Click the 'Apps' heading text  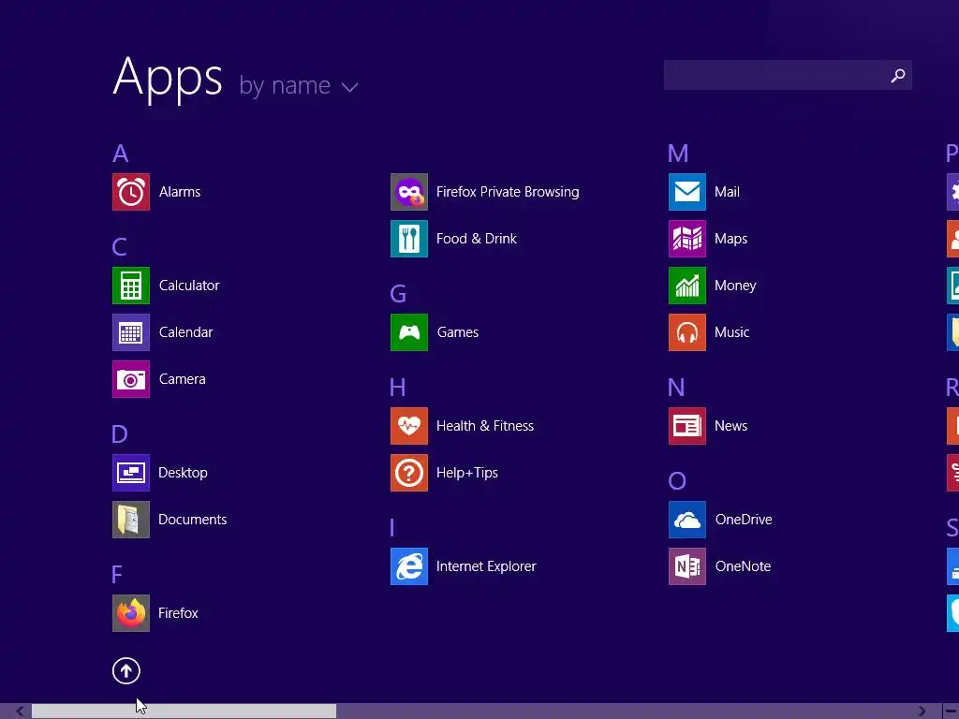click(168, 79)
